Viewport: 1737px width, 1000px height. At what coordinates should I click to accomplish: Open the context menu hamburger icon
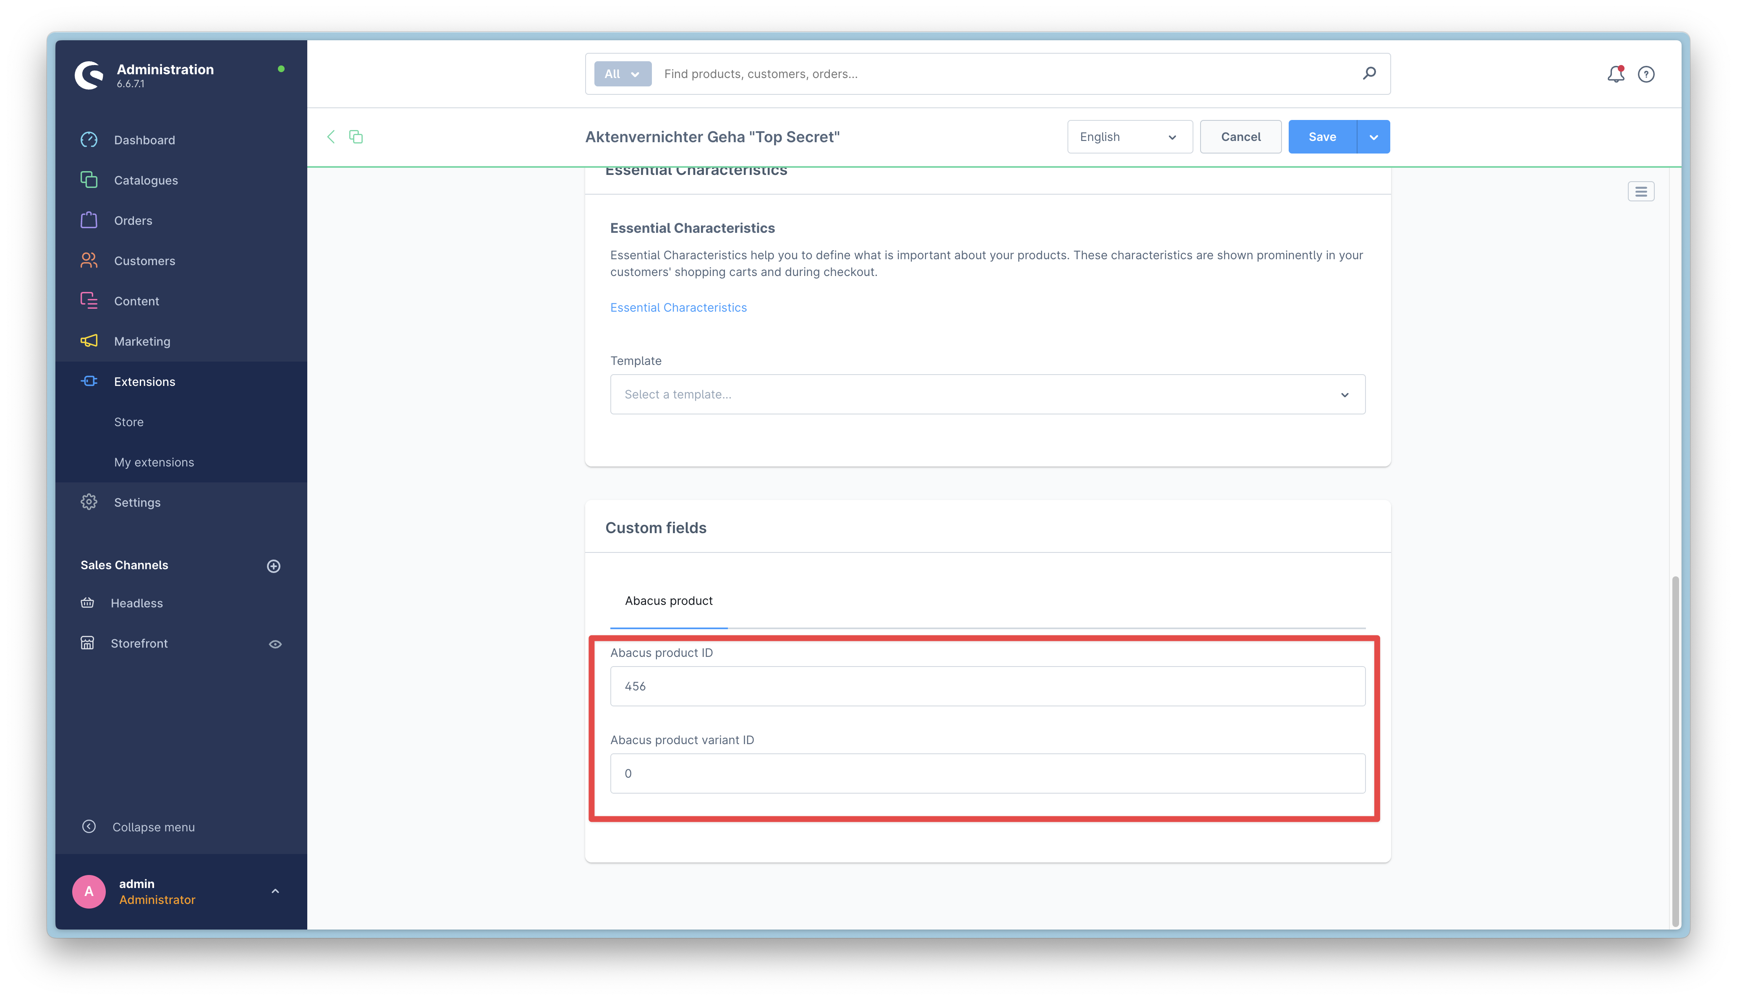click(x=1641, y=192)
